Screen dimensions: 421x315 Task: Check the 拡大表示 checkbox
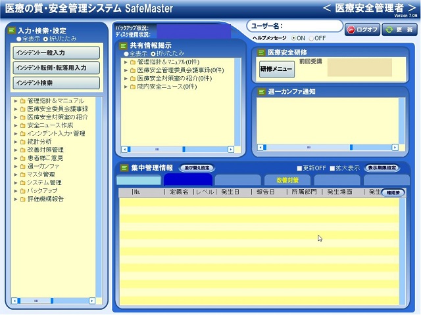pyautogui.click(x=332, y=168)
